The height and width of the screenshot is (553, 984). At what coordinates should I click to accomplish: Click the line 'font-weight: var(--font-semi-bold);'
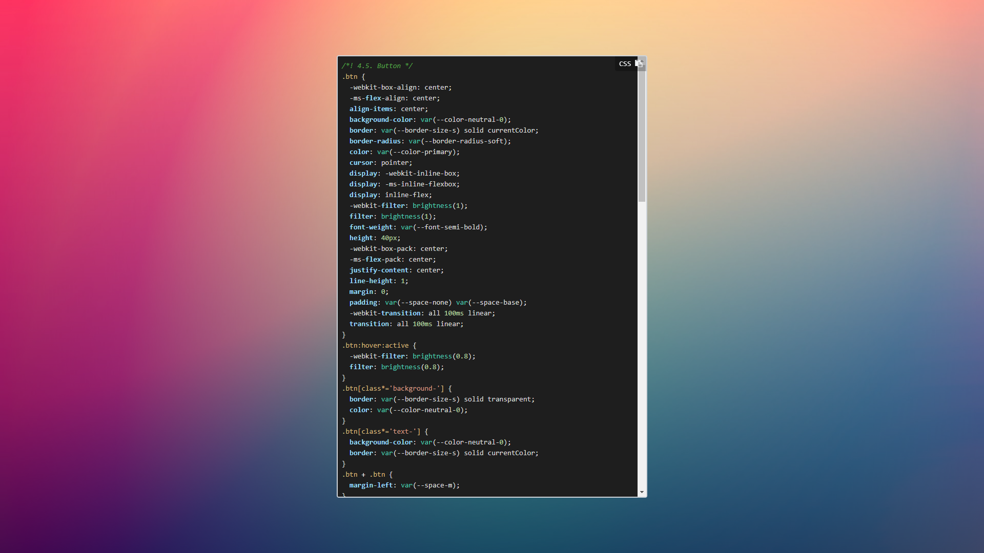pos(418,227)
